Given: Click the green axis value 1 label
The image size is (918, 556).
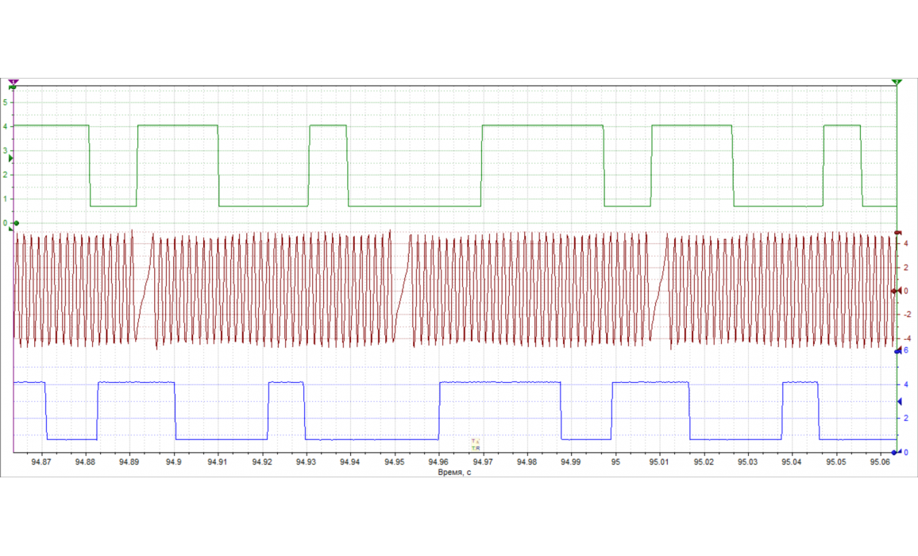Looking at the screenshot, I should 6,199.
